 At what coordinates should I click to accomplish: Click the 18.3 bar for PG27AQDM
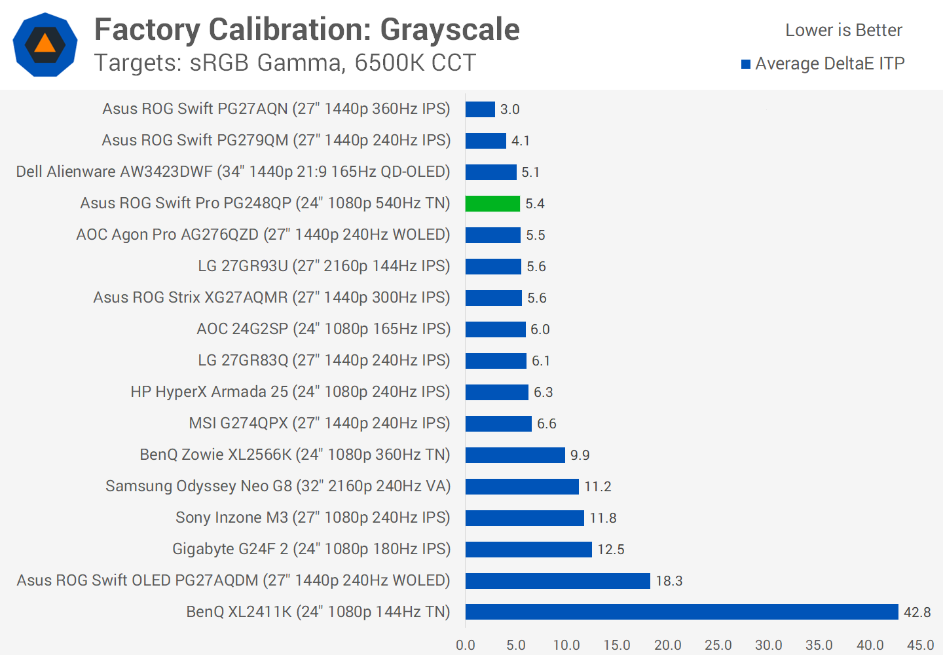coord(557,581)
